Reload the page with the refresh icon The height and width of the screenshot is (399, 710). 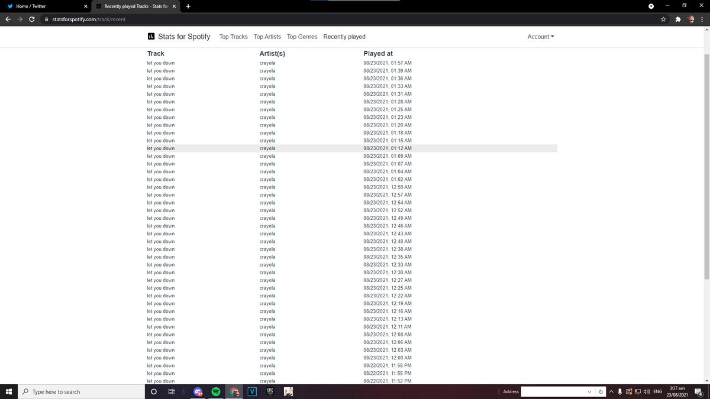pyautogui.click(x=32, y=19)
